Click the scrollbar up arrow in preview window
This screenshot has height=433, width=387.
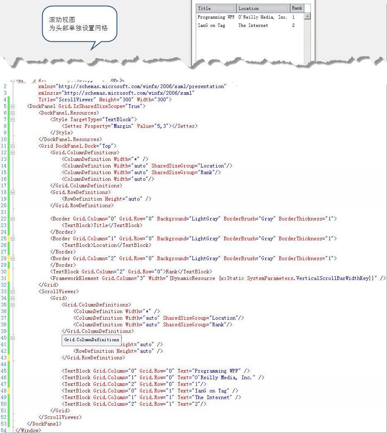click(x=307, y=16)
